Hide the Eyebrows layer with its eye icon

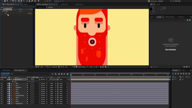coord(1,87)
